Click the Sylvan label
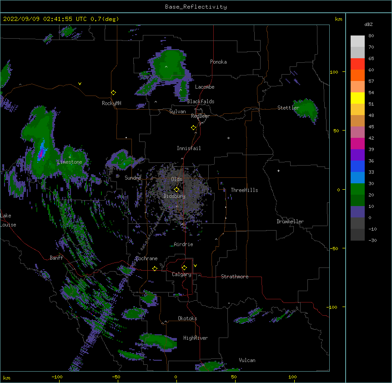392x383 pixels. point(177,111)
